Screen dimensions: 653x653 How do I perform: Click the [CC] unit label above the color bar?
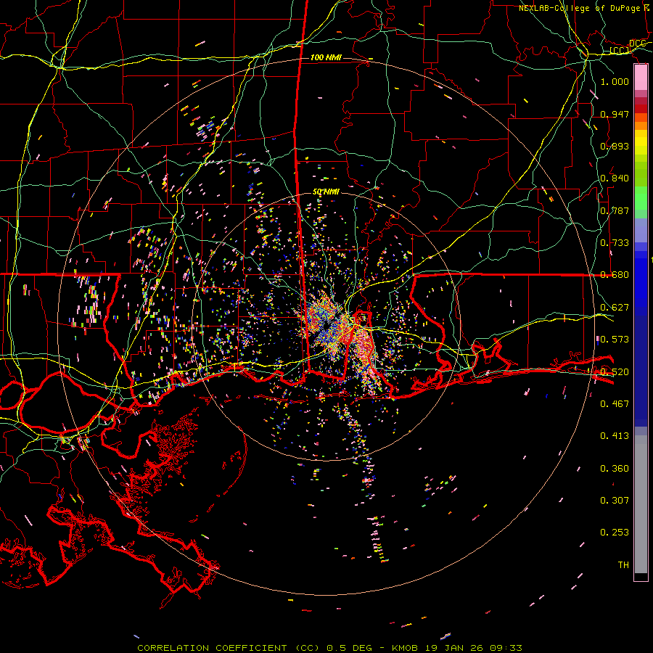[x=620, y=50]
